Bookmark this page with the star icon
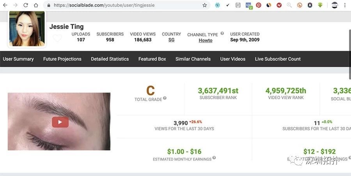 coord(205,5)
